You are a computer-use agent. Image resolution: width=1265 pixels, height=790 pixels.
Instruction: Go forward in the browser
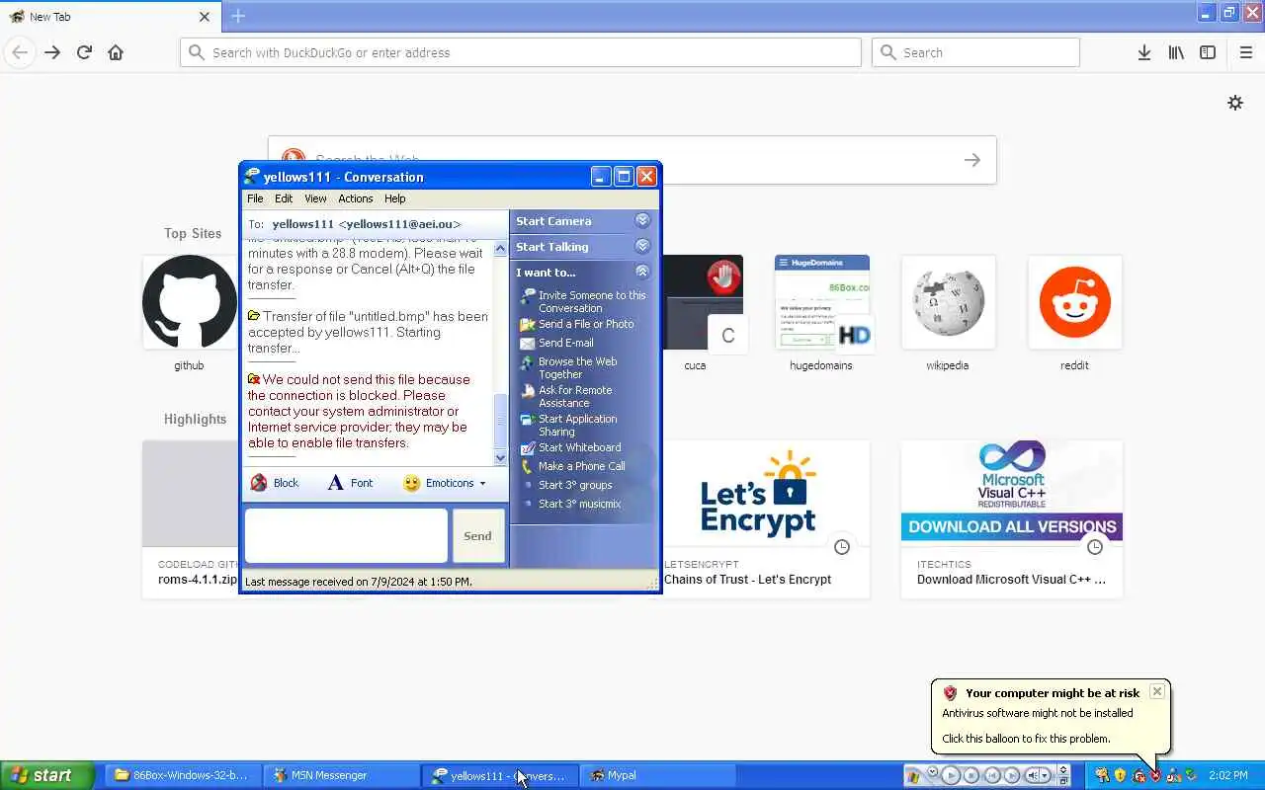[52, 52]
